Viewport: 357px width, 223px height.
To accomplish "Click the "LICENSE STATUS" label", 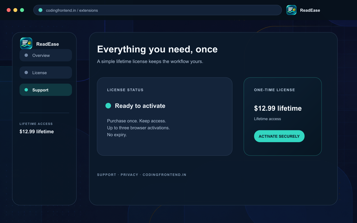I will 125,90.
